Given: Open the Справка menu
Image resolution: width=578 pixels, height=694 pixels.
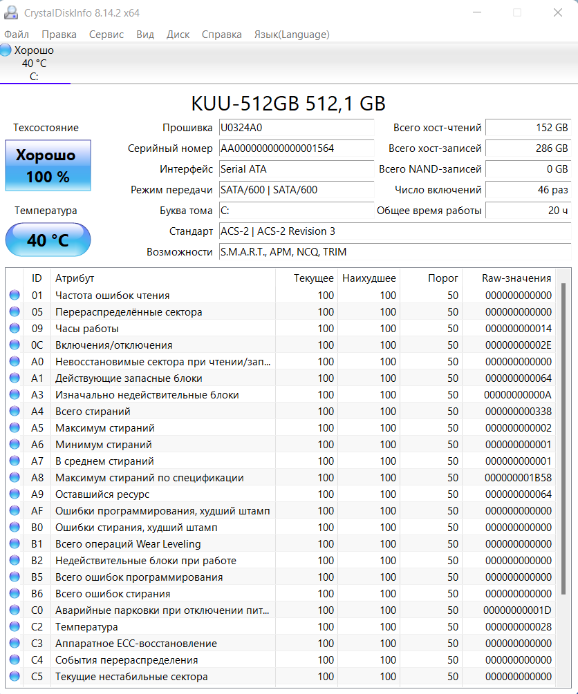Looking at the screenshot, I should [222, 35].
